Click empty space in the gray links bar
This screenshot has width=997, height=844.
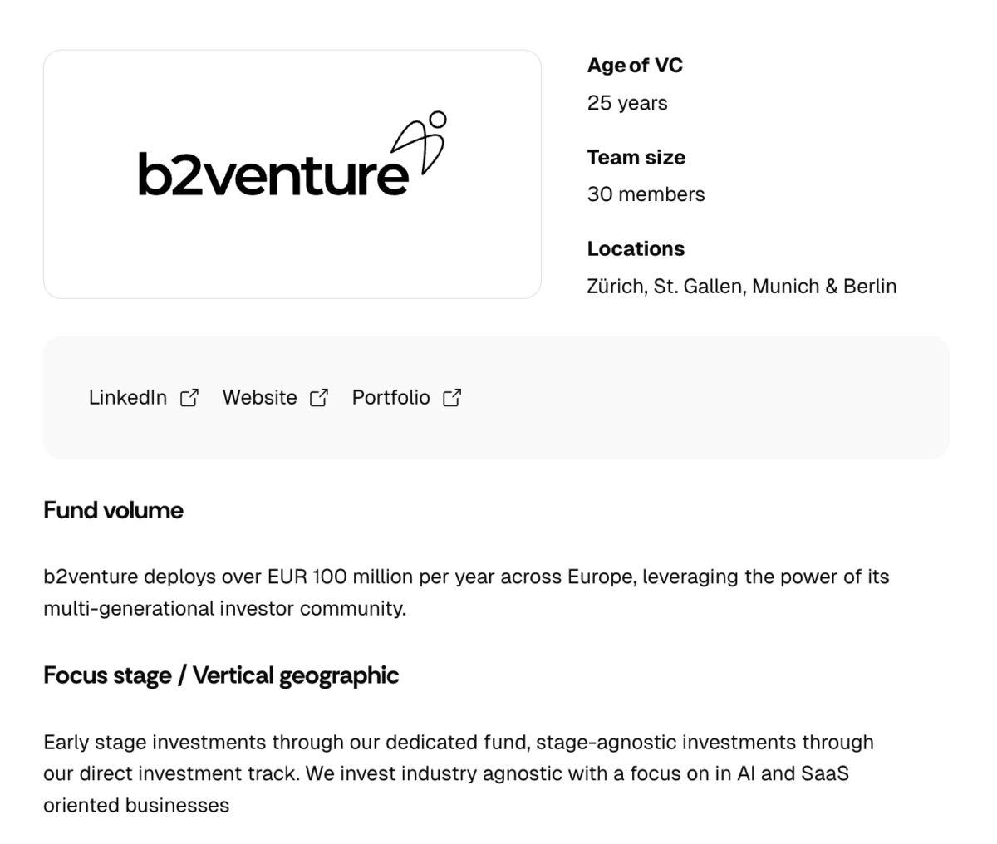click(x=706, y=398)
